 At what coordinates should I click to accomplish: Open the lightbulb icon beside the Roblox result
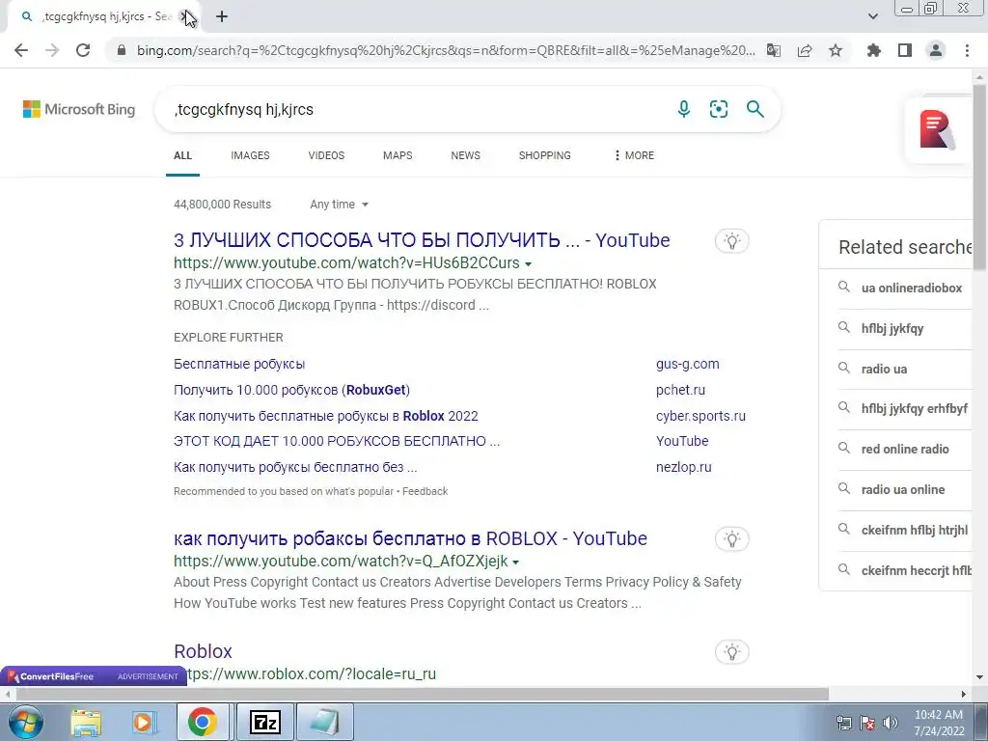(x=731, y=651)
